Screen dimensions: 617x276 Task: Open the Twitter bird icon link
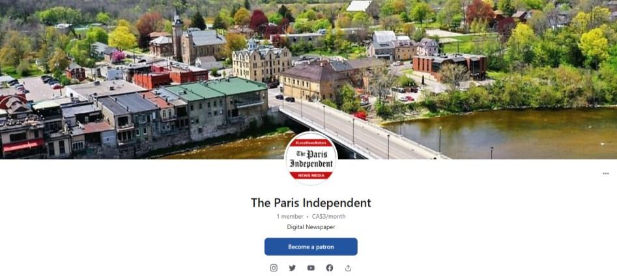coord(292,268)
